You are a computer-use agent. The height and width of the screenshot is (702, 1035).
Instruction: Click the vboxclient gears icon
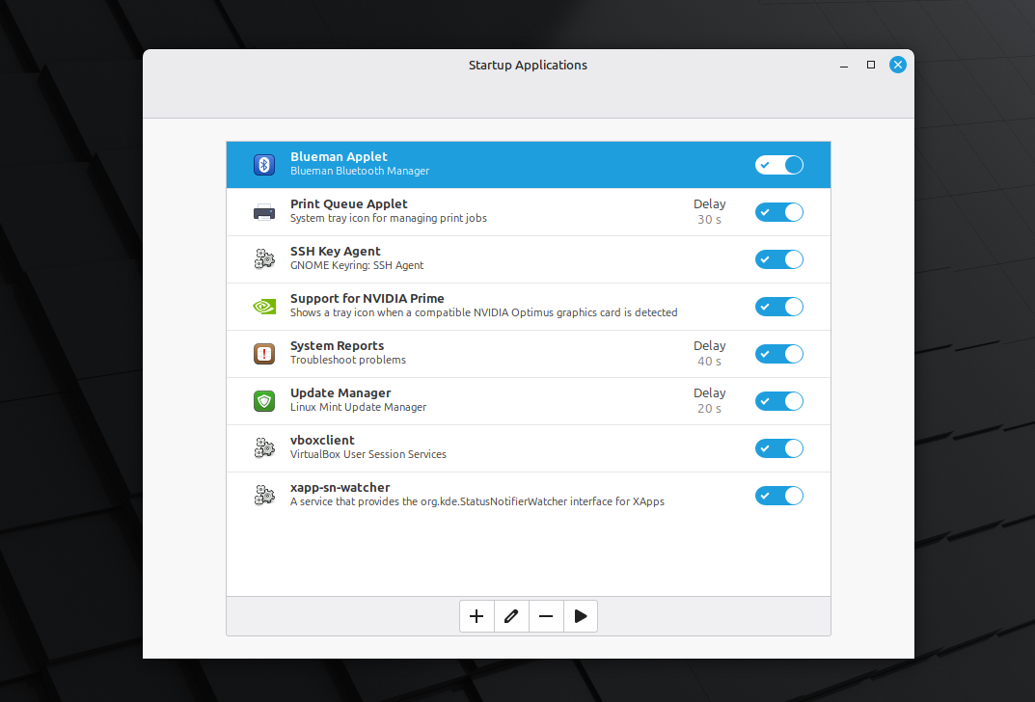pos(263,447)
